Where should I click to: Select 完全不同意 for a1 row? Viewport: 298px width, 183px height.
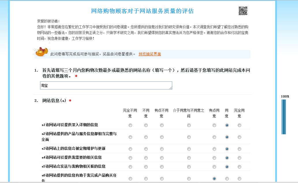(x=130, y=125)
